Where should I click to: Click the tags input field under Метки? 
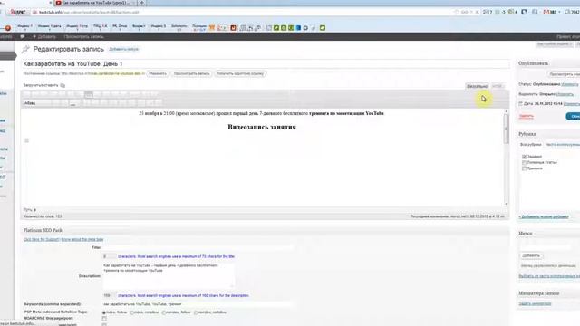[x=545, y=246]
